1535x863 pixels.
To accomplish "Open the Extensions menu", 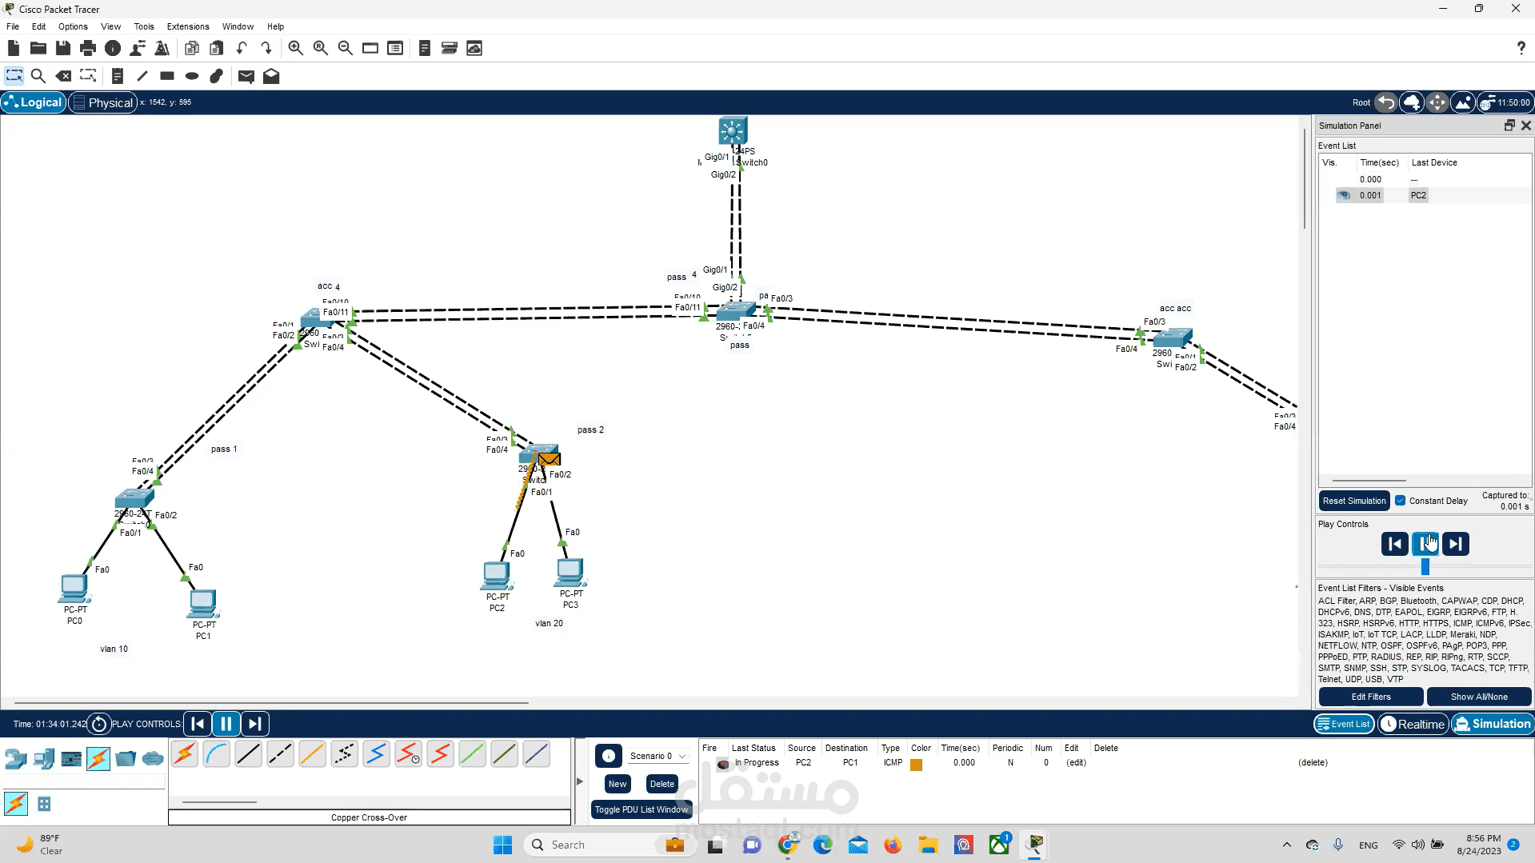I will click(188, 26).
